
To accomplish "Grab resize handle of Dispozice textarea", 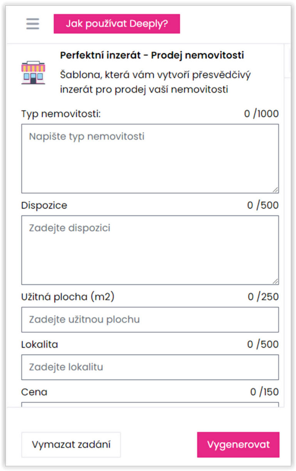I will point(275,281).
